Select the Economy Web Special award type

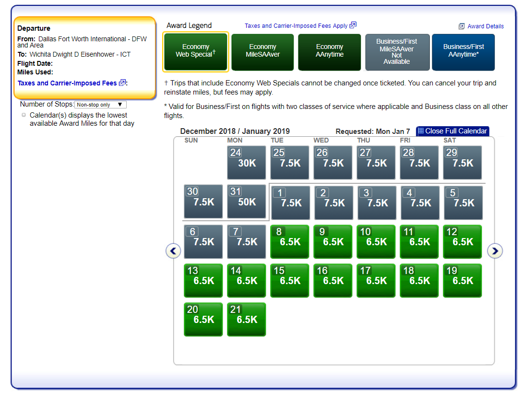coord(196,52)
